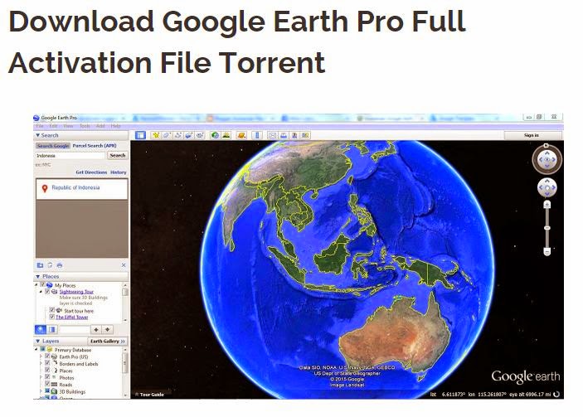Viewport: 583px width, 417px height.
Task: Select the Add Polygon tool
Action: tap(167, 135)
